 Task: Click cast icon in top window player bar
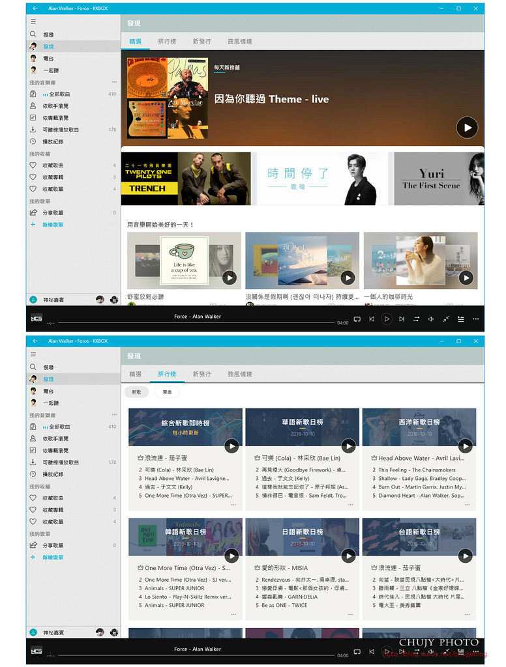(x=357, y=319)
